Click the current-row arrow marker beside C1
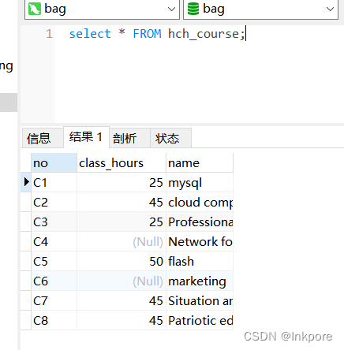The image size is (344, 350). (26, 182)
